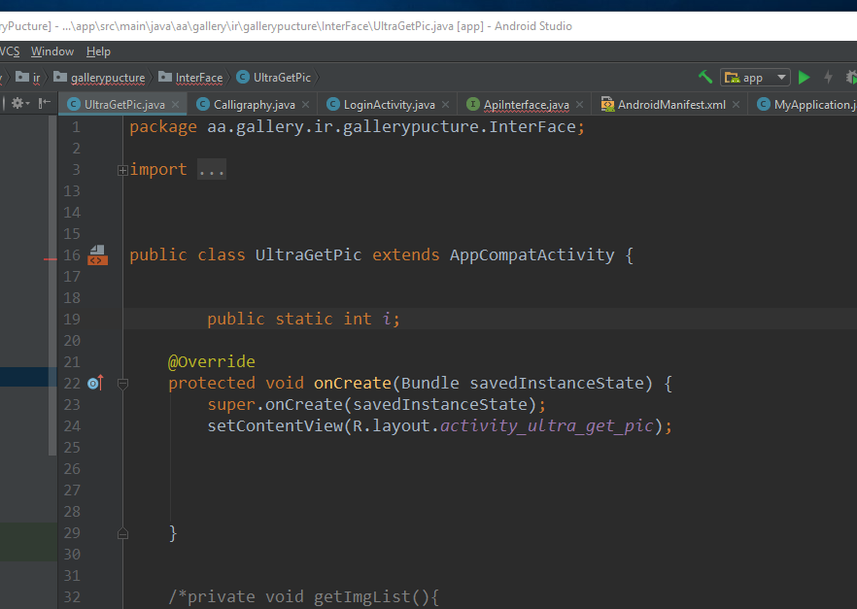Click the InterFace breadcrumb folder
This screenshot has height=609, width=857.
pyautogui.click(x=198, y=78)
